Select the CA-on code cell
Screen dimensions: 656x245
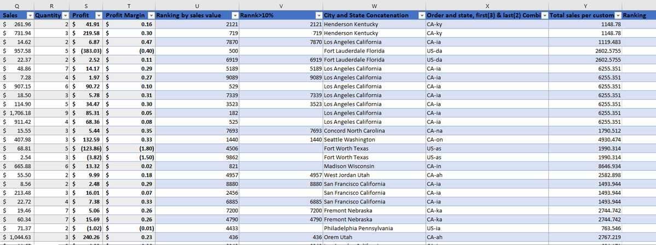pyautogui.click(x=487, y=140)
